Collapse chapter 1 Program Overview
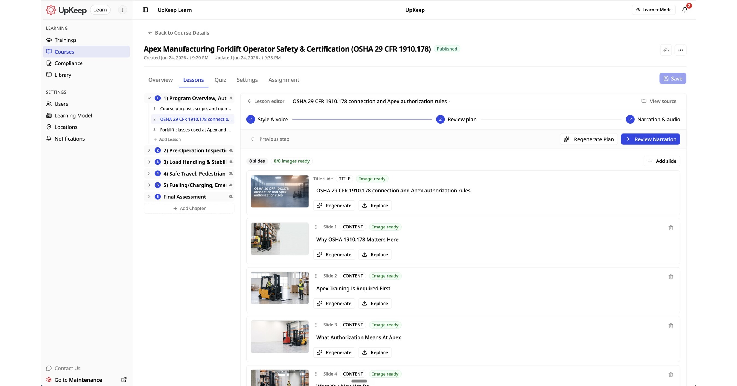The height and width of the screenshot is (386, 737). (149, 98)
